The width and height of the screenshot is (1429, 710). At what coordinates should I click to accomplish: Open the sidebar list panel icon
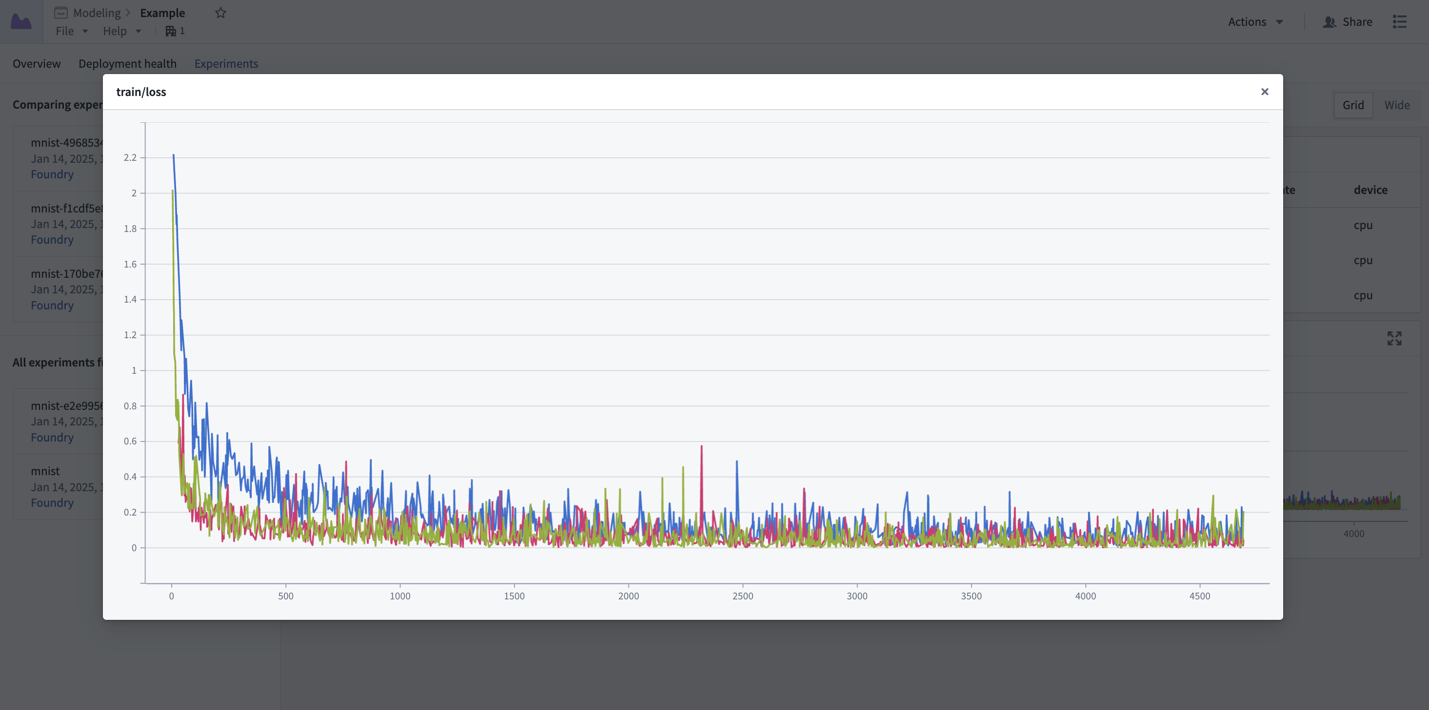click(1400, 21)
